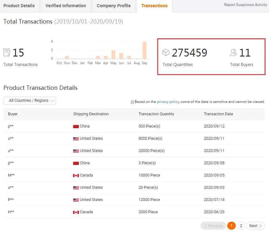Click the Buyer column header

tap(13, 114)
